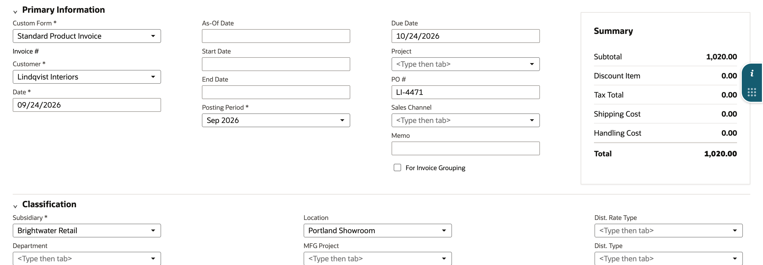Click the Summary heading
The width and height of the screenshot is (763, 265).
click(613, 31)
